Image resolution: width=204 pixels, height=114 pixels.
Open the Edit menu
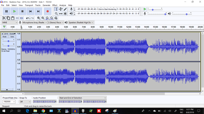pyautogui.click(x=8, y=5)
